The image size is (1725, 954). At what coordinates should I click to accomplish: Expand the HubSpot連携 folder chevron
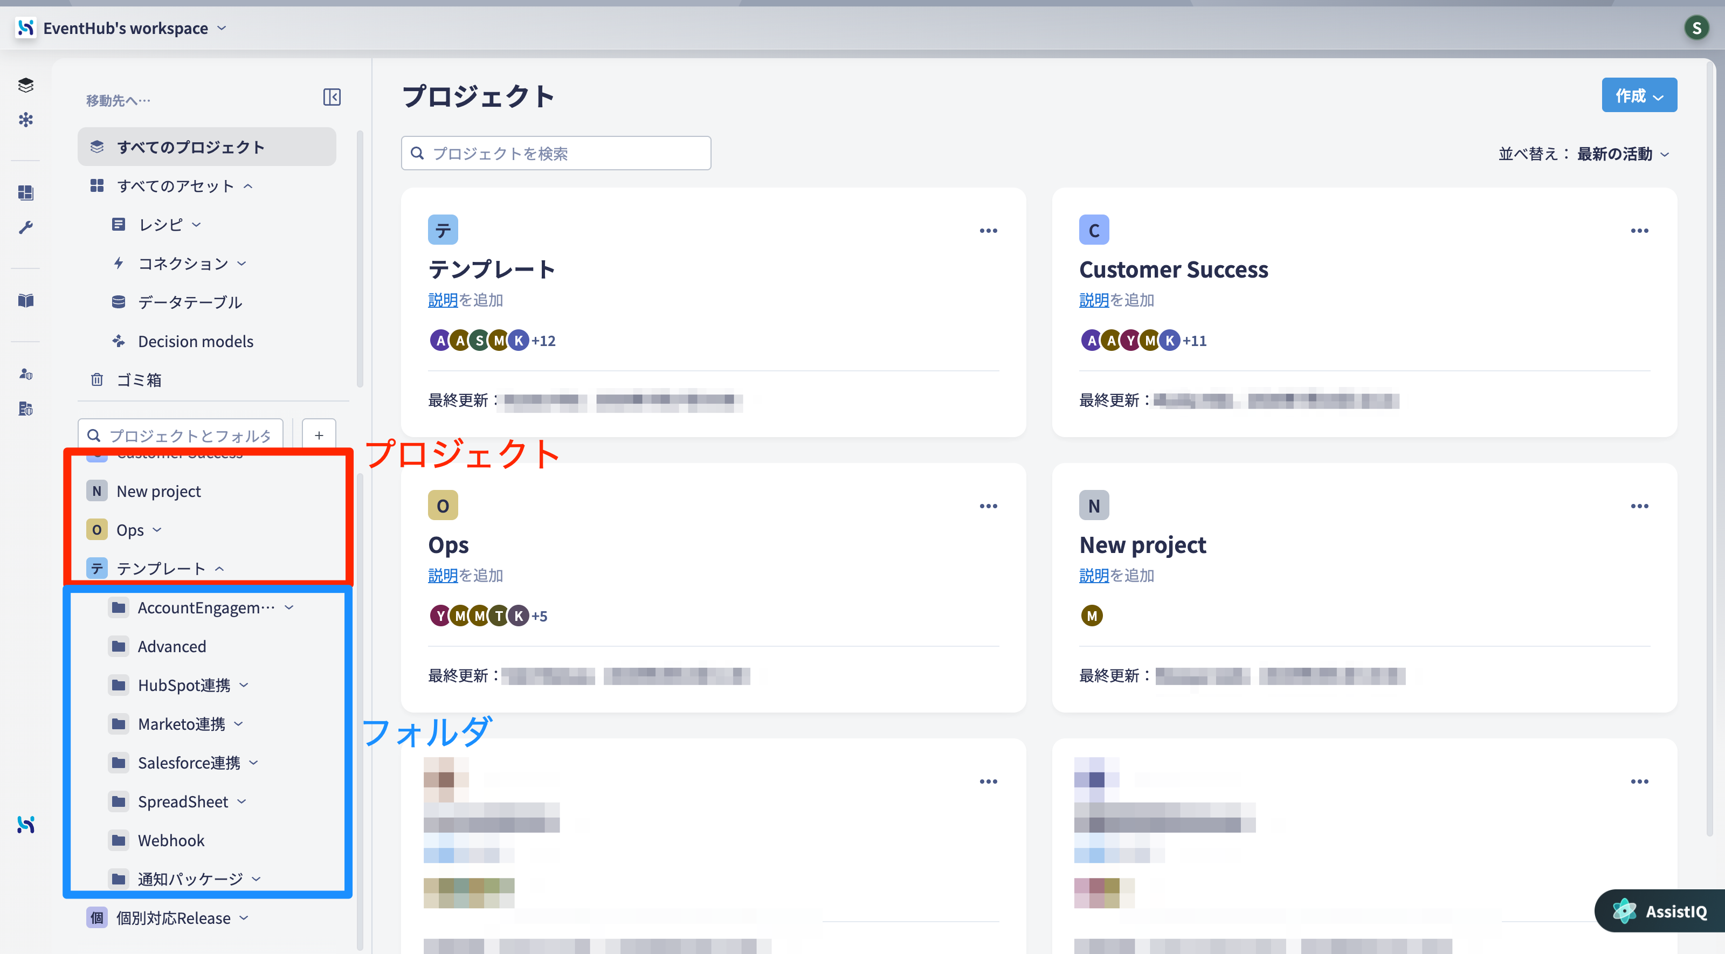(x=244, y=685)
